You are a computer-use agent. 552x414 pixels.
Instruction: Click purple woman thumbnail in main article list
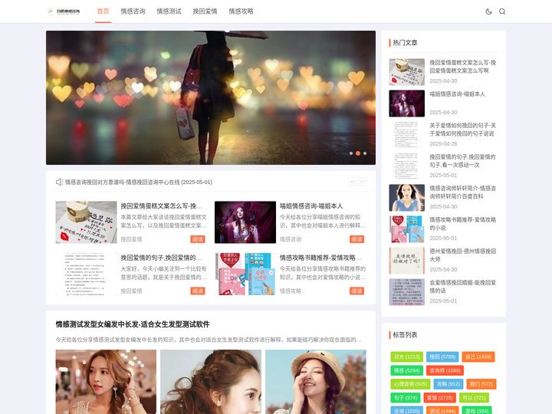click(245, 222)
